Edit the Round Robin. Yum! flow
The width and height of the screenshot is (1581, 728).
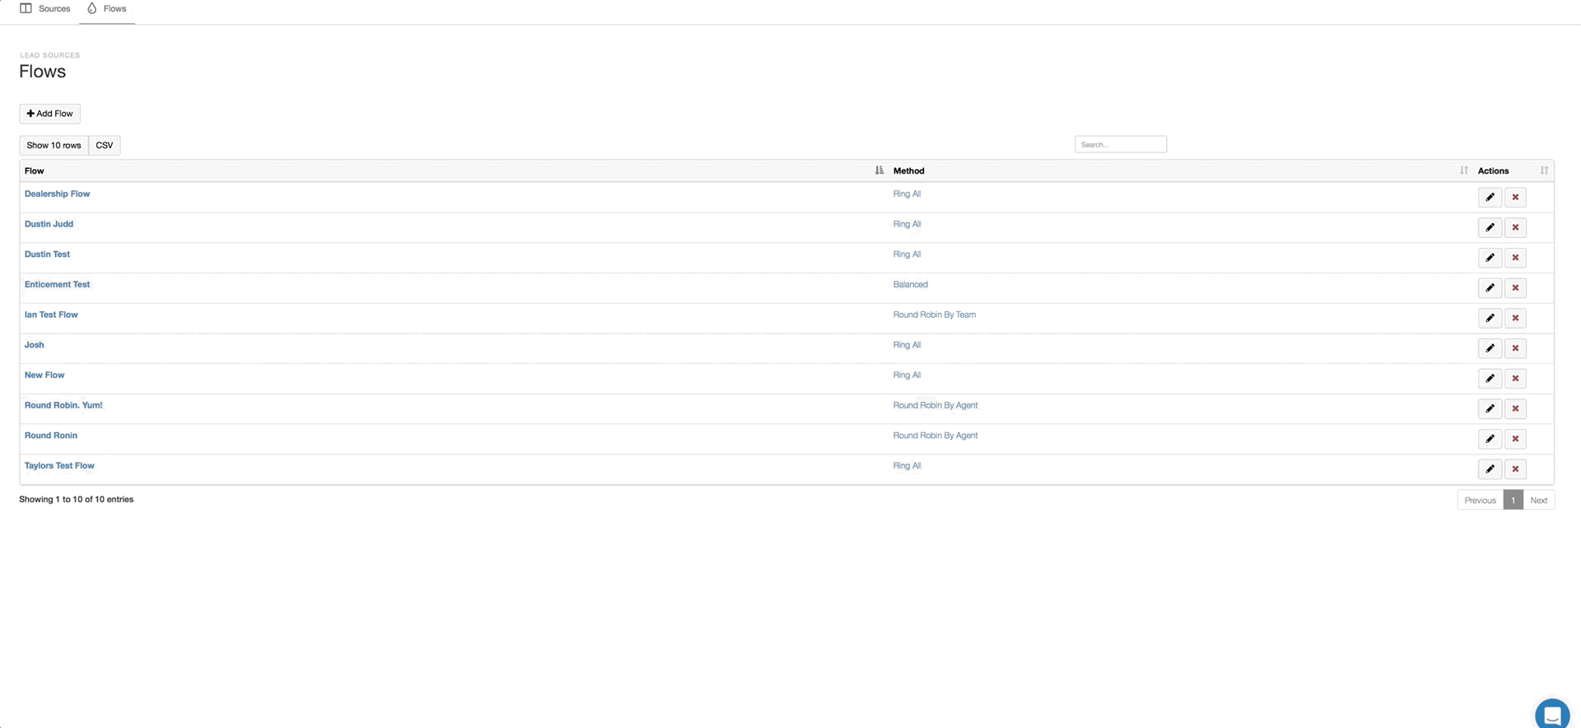[x=1490, y=408]
